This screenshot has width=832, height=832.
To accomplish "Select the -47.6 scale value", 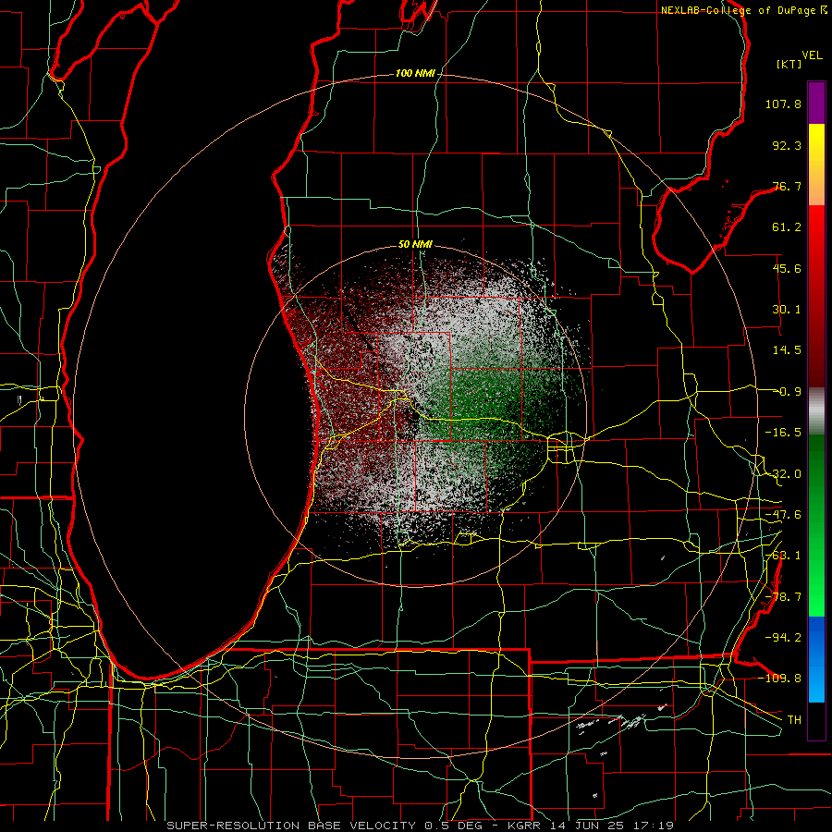I will [783, 515].
